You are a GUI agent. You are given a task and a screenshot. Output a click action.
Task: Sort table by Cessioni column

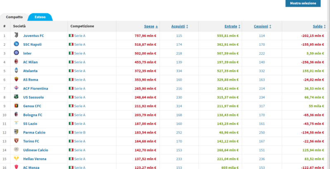click(x=262, y=26)
